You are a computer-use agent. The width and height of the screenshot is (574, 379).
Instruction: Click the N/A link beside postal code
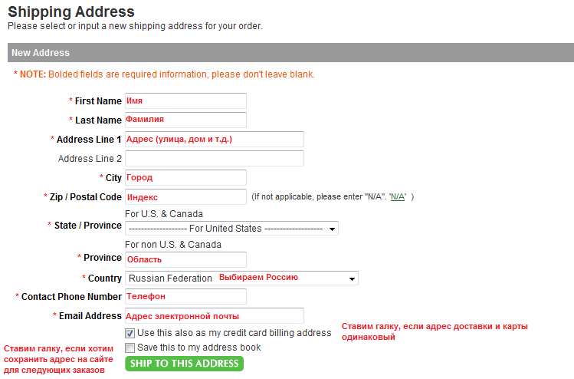tap(398, 197)
